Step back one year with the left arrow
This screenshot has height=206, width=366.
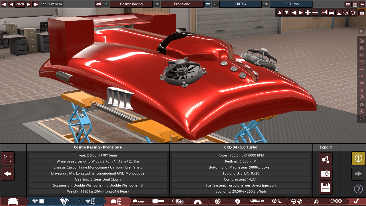click(x=11, y=4)
